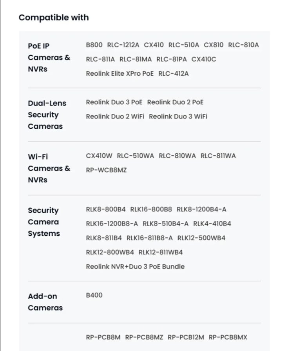Image resolution: width=288 pixels, height=351 pixels.
Task: Open the RLK12-500WB4 link
Action: coord(201,238)
